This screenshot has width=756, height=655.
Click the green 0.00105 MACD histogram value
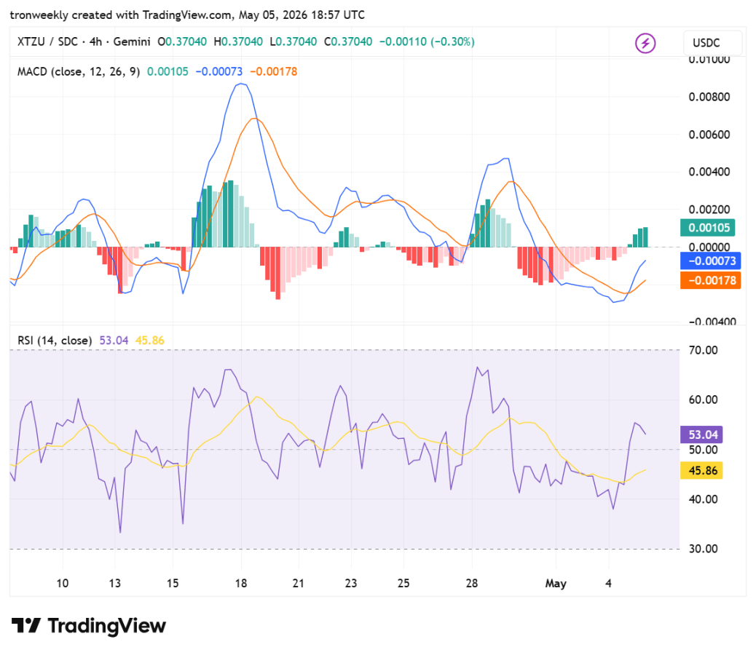[x=168, y=72]
